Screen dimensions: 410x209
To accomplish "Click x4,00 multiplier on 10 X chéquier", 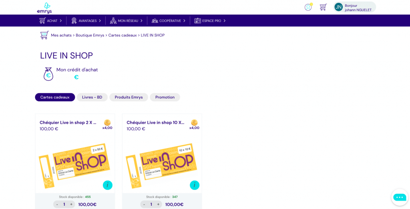I will click(194, 128).
